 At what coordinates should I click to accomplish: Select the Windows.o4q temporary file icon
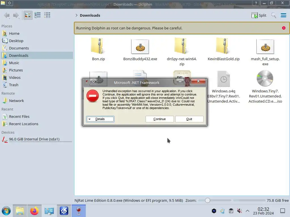click(x=223, y=79)
